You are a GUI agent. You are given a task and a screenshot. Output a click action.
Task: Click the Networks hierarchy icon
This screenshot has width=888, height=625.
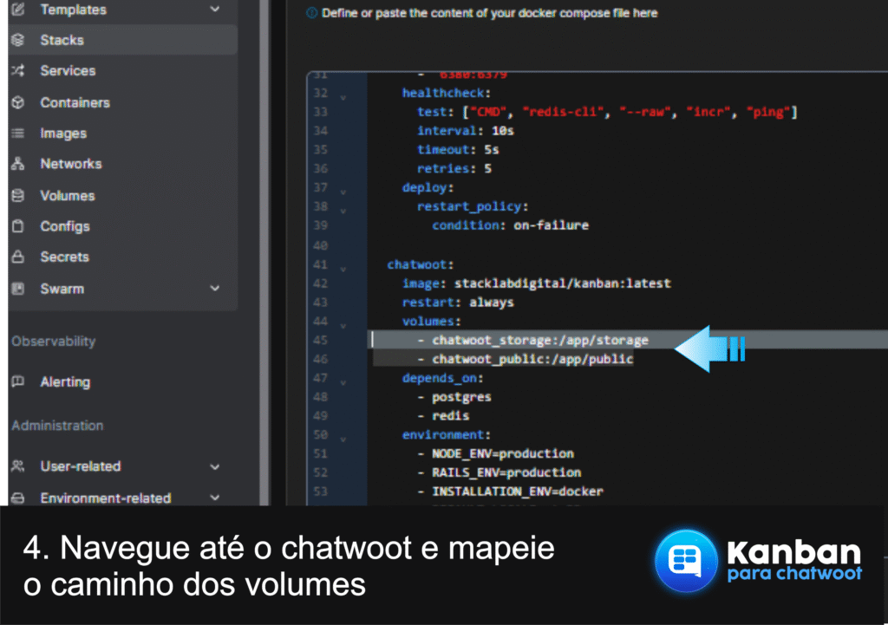pyautogui.click(x=18, y=164)
